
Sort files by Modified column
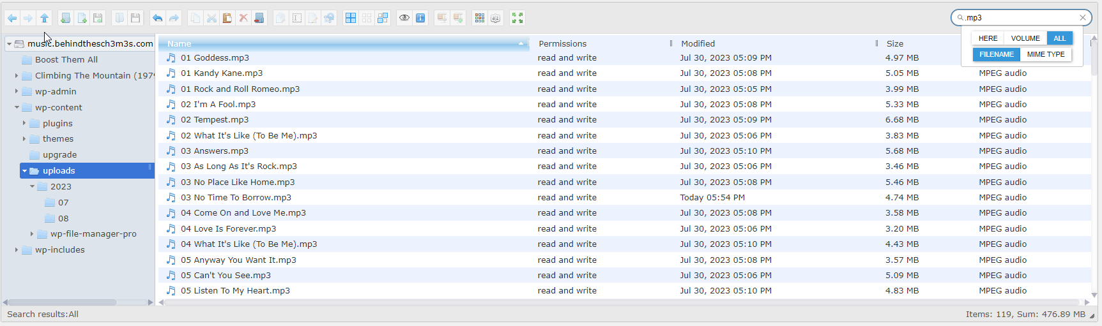pyautogui.click(x=775, y=43)
